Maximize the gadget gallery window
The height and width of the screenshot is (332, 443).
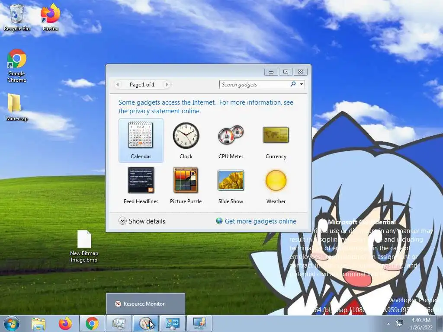click(286, 72)
